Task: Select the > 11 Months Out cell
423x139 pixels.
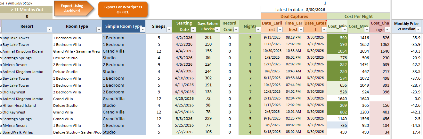Action: (x=27, y=10)
